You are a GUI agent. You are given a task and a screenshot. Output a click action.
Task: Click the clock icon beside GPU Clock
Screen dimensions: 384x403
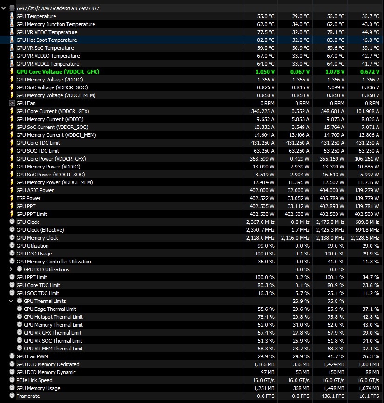(12, 222)
